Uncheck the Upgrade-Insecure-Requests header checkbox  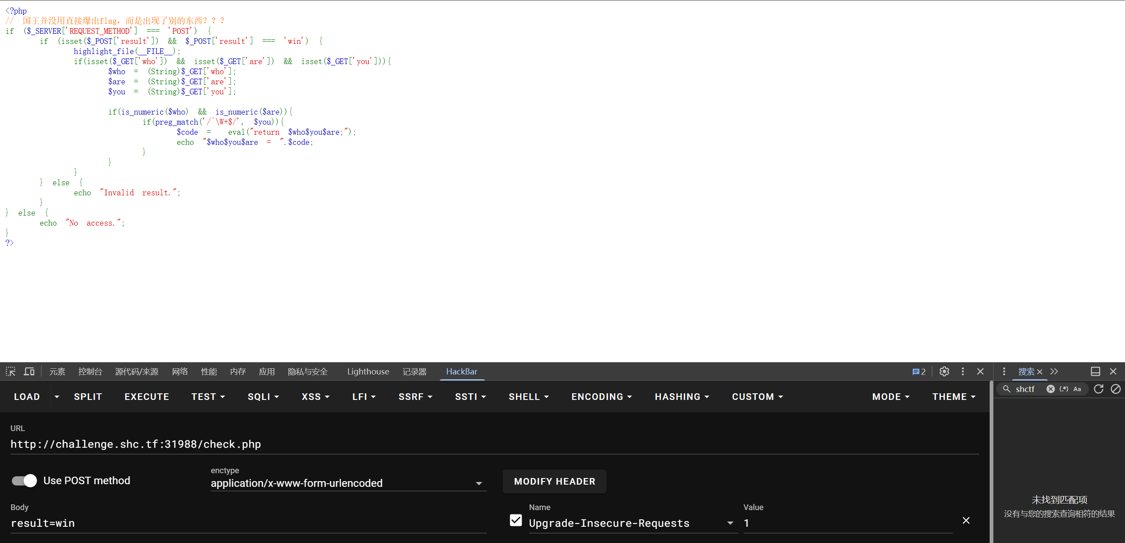[516, 520]
